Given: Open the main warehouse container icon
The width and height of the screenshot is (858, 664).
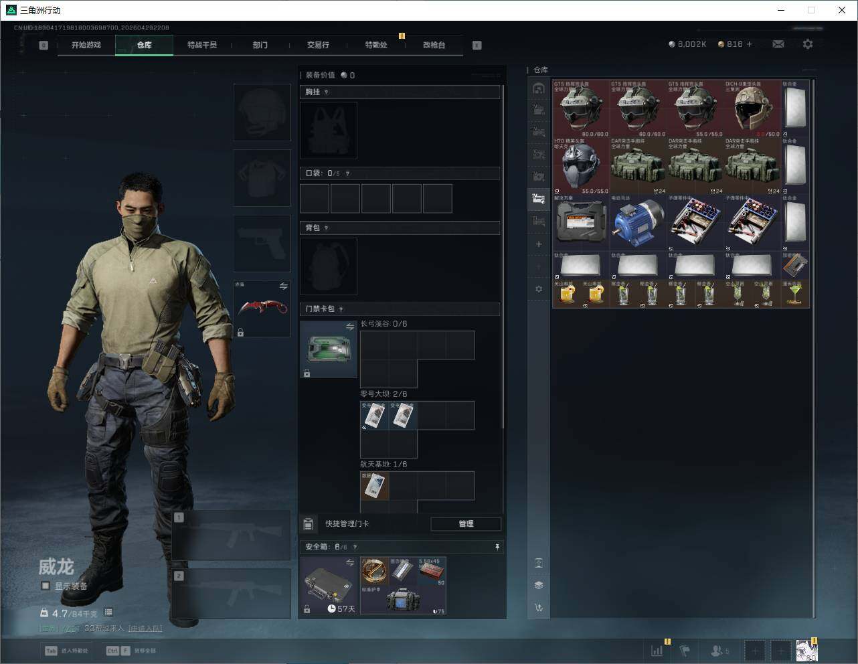Looking at the screenshot, I should click(x=539, y=88).
